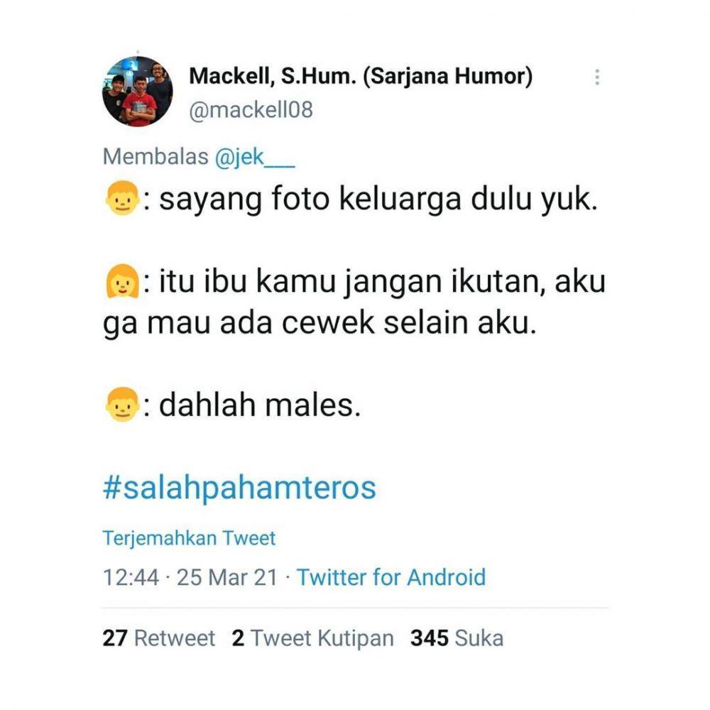View the 345 Suka likes list
This screenshot has width=710, height=710.
pyautogui.click(x=457, y=638)
